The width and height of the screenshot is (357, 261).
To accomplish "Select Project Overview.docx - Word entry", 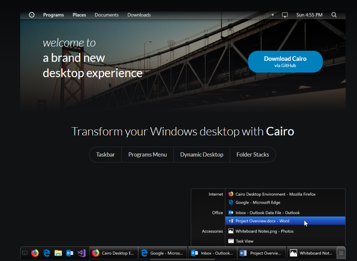I will pyautogui.click(x=285, y=221).
